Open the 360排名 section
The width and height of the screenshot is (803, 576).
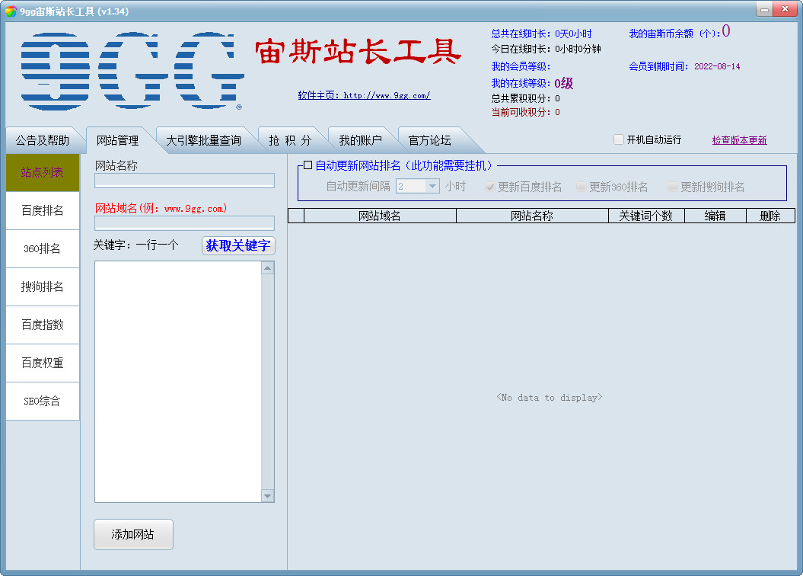pos(42,248)
